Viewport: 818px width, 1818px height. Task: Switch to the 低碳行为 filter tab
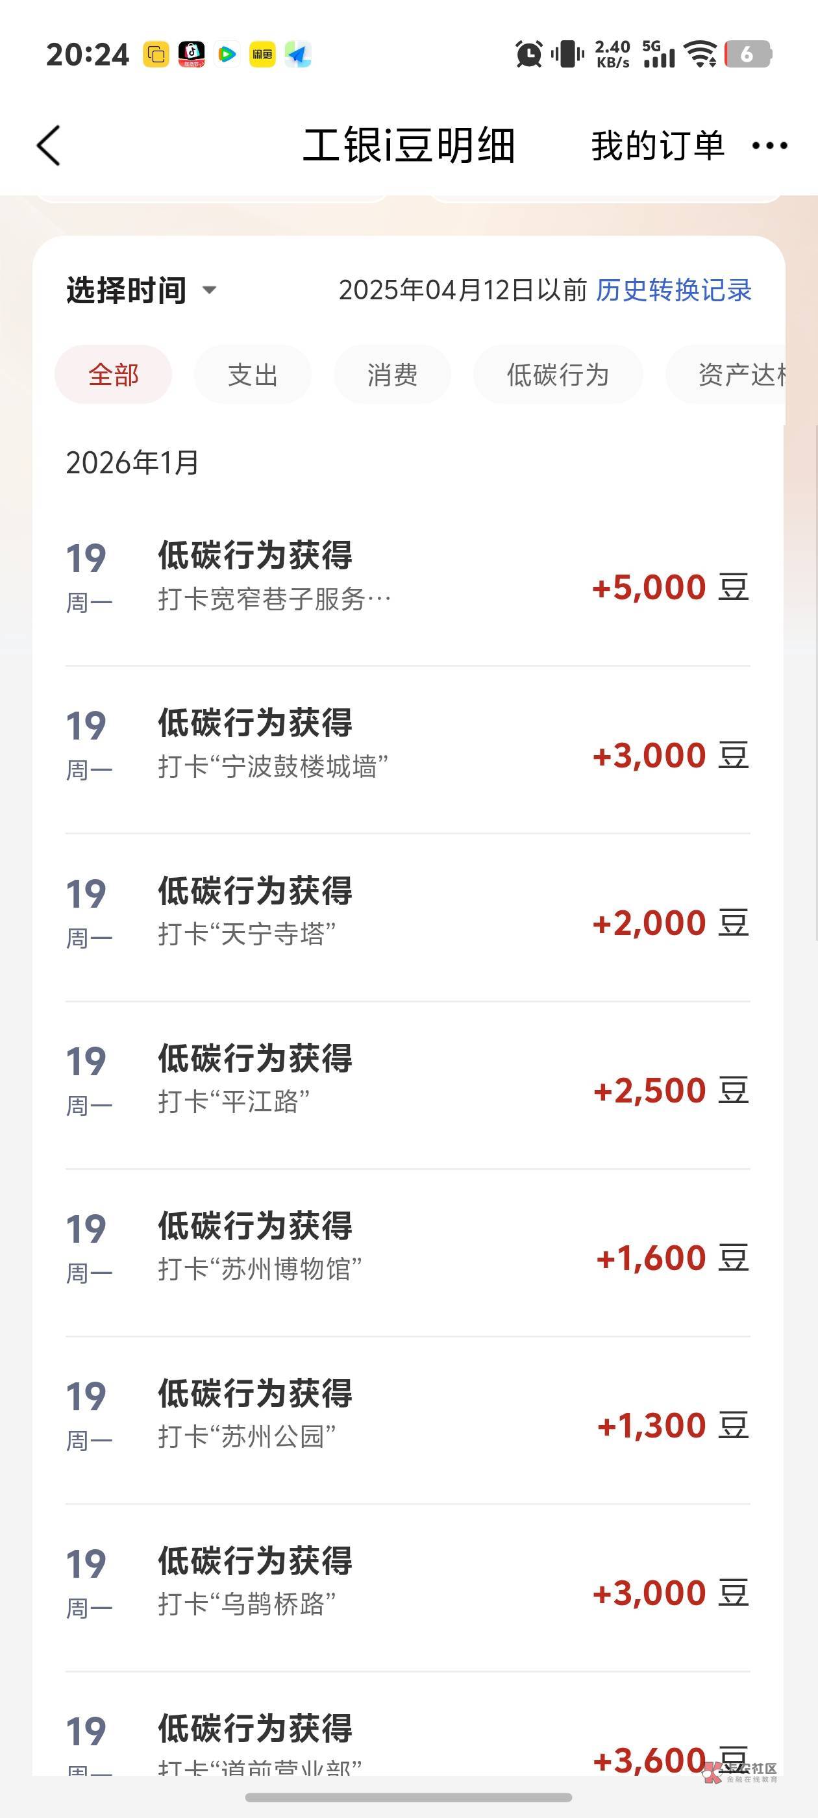point(558,375)
